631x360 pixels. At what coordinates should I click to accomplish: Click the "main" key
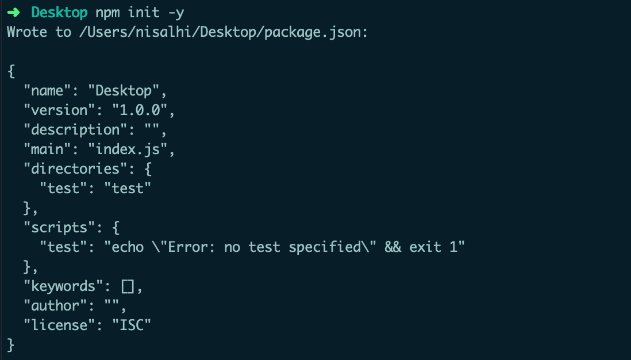pyautogui.click(x=47, y=149)
